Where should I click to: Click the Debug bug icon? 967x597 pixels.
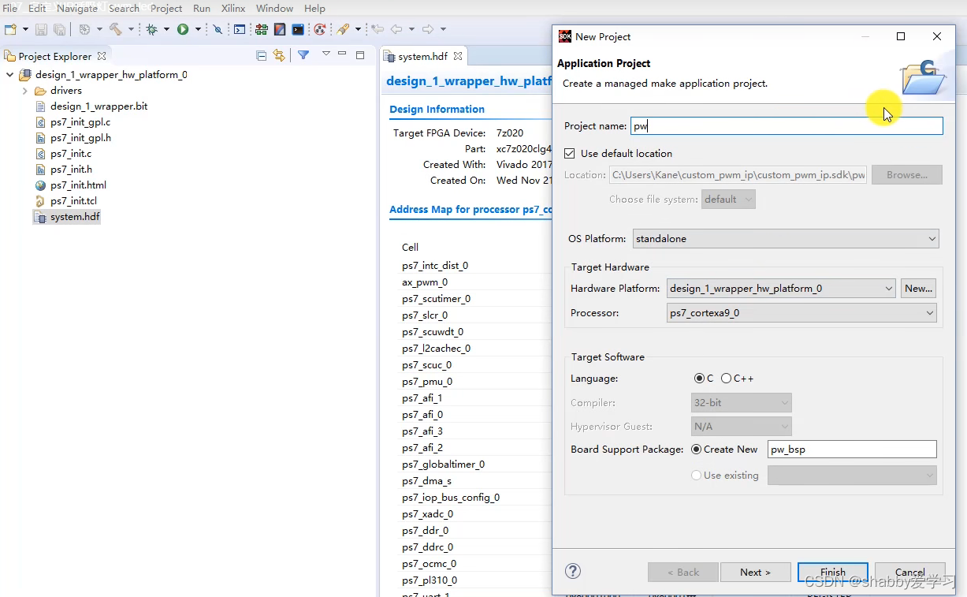point(152,29)
